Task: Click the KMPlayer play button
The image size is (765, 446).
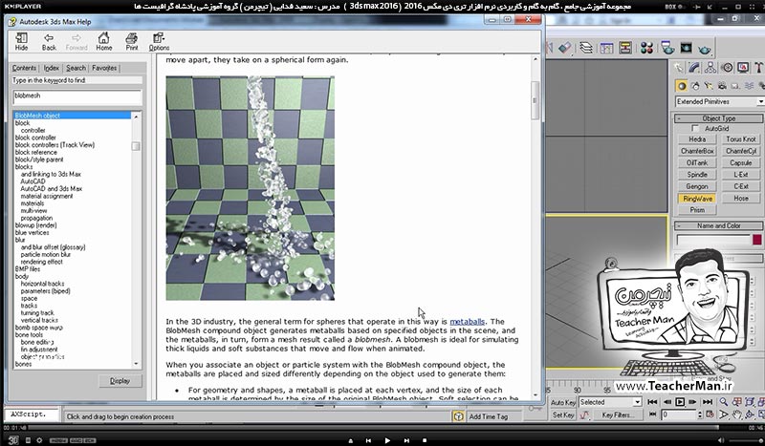Action: pos(387,440)
